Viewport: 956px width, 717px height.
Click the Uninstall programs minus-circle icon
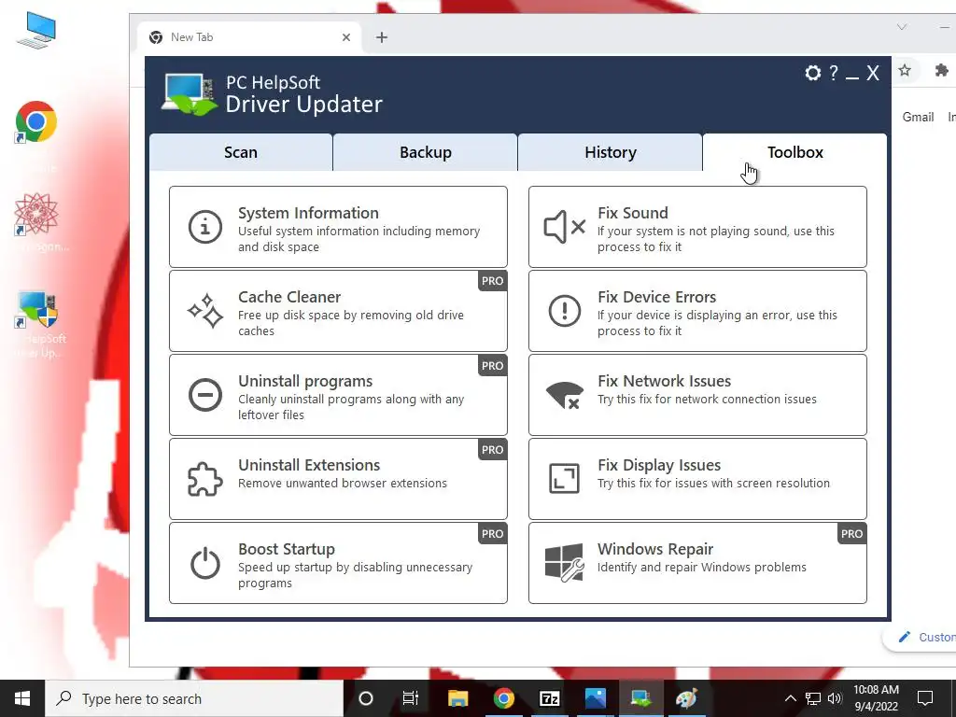(204, 395)
